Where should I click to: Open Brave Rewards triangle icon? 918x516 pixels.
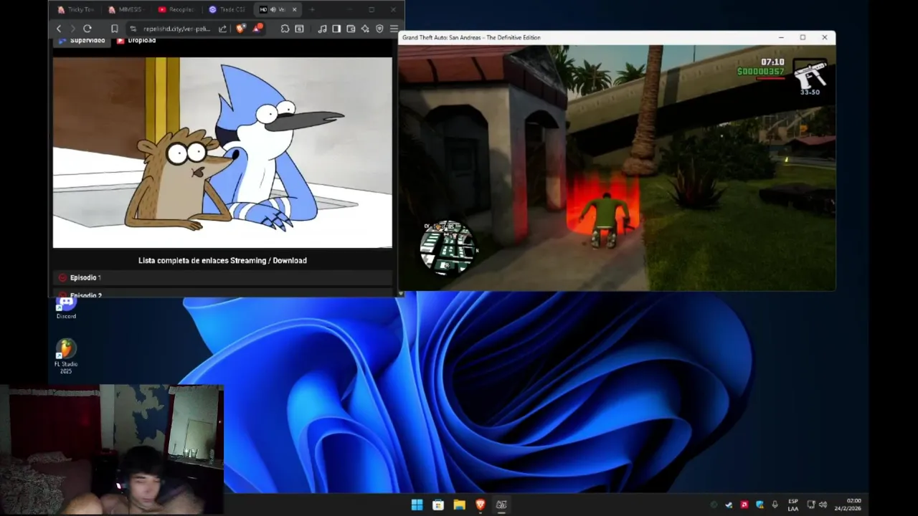click(257, 29)
